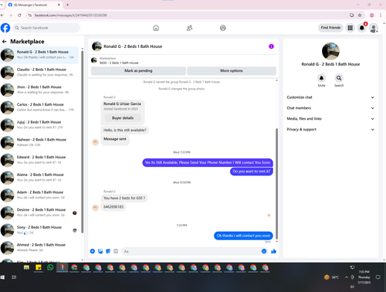The width and height of the screenshot is (386, 292).
Task: Bookmark this page with the star icon
Action: click(360, 15)
